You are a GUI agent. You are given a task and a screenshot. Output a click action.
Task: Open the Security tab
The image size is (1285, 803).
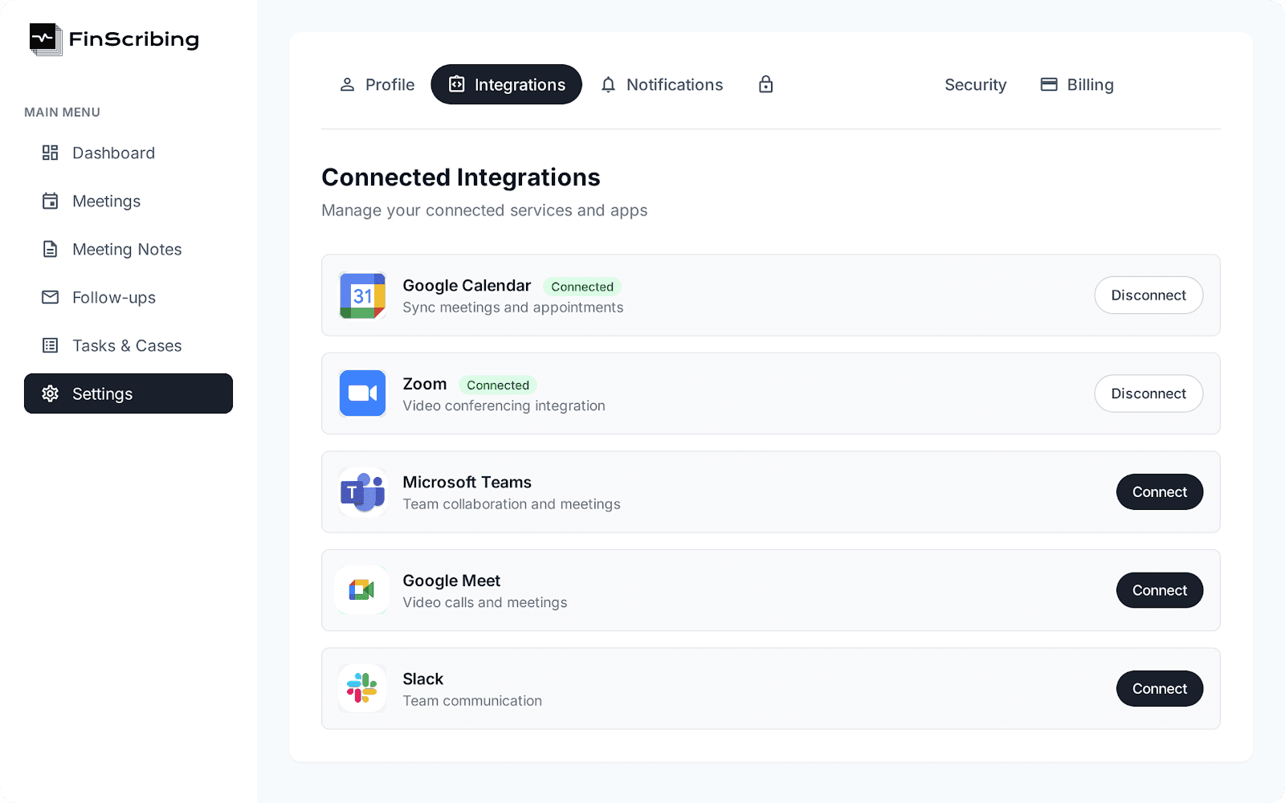click(975, 84)
